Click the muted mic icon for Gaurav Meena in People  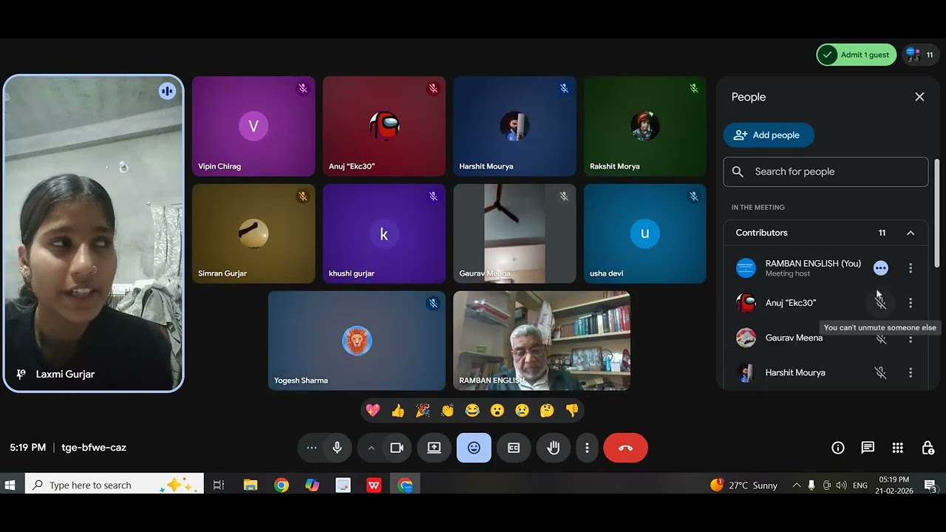[881, 338]
